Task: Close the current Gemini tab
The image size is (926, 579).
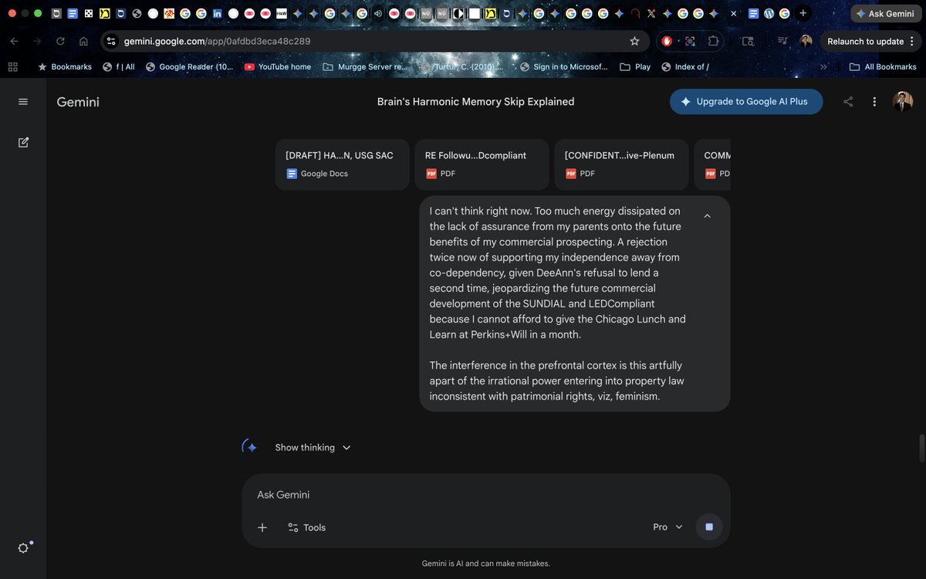Action: [733, 14]
